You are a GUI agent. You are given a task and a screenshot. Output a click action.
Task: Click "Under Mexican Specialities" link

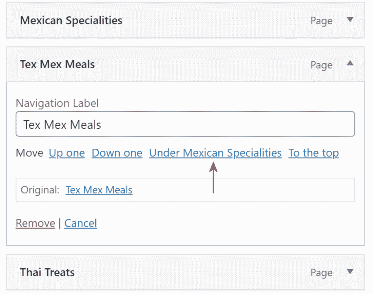(215, 153)
